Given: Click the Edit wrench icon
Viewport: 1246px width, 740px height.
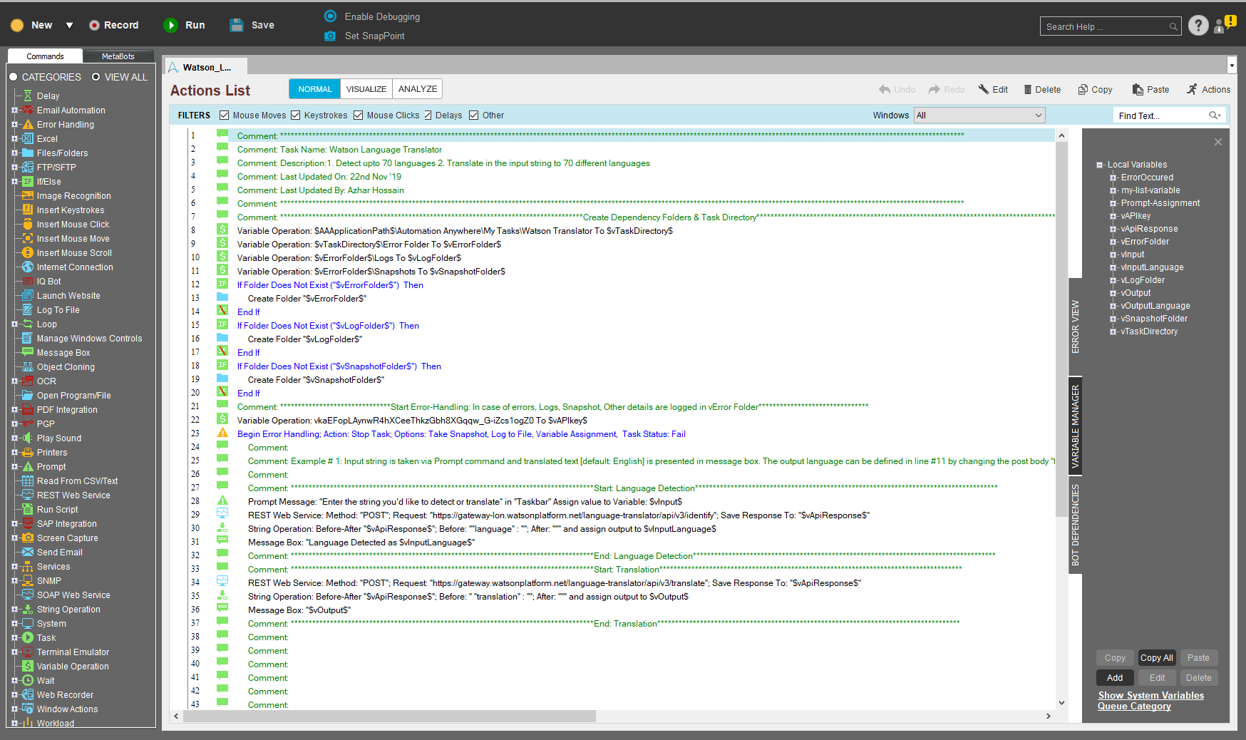Looking at the screenshot, I should point(984,90).
